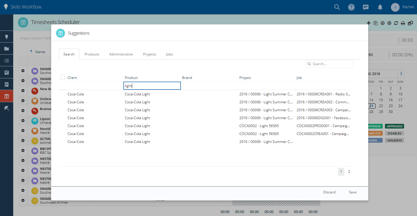Tick the select-all checkbox beside Client

tap(63, 77)
